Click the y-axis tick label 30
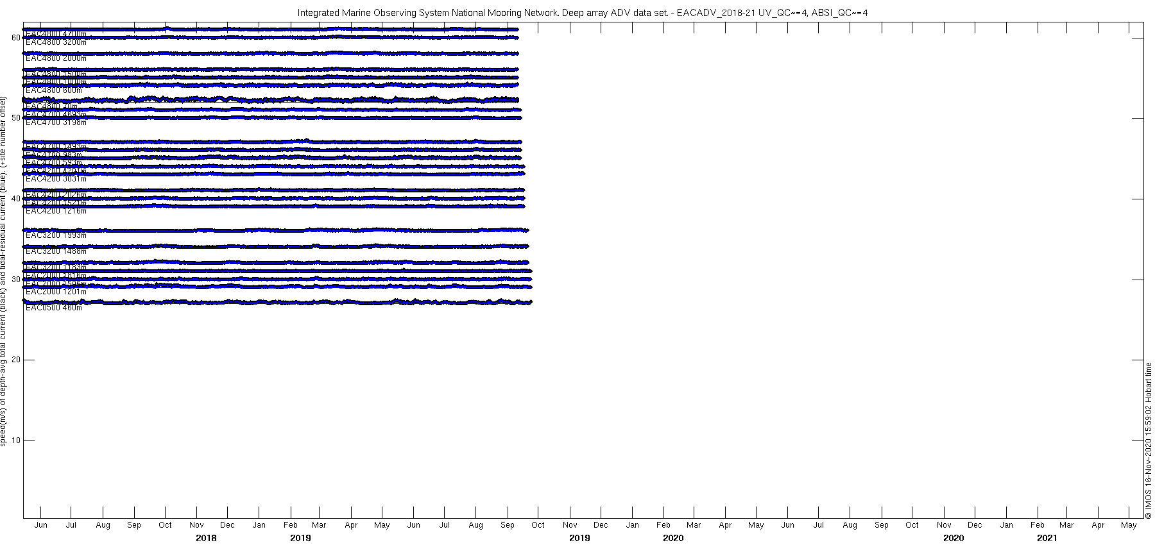Viewport: 1155px width, 545px height. (x=16, y=280)
